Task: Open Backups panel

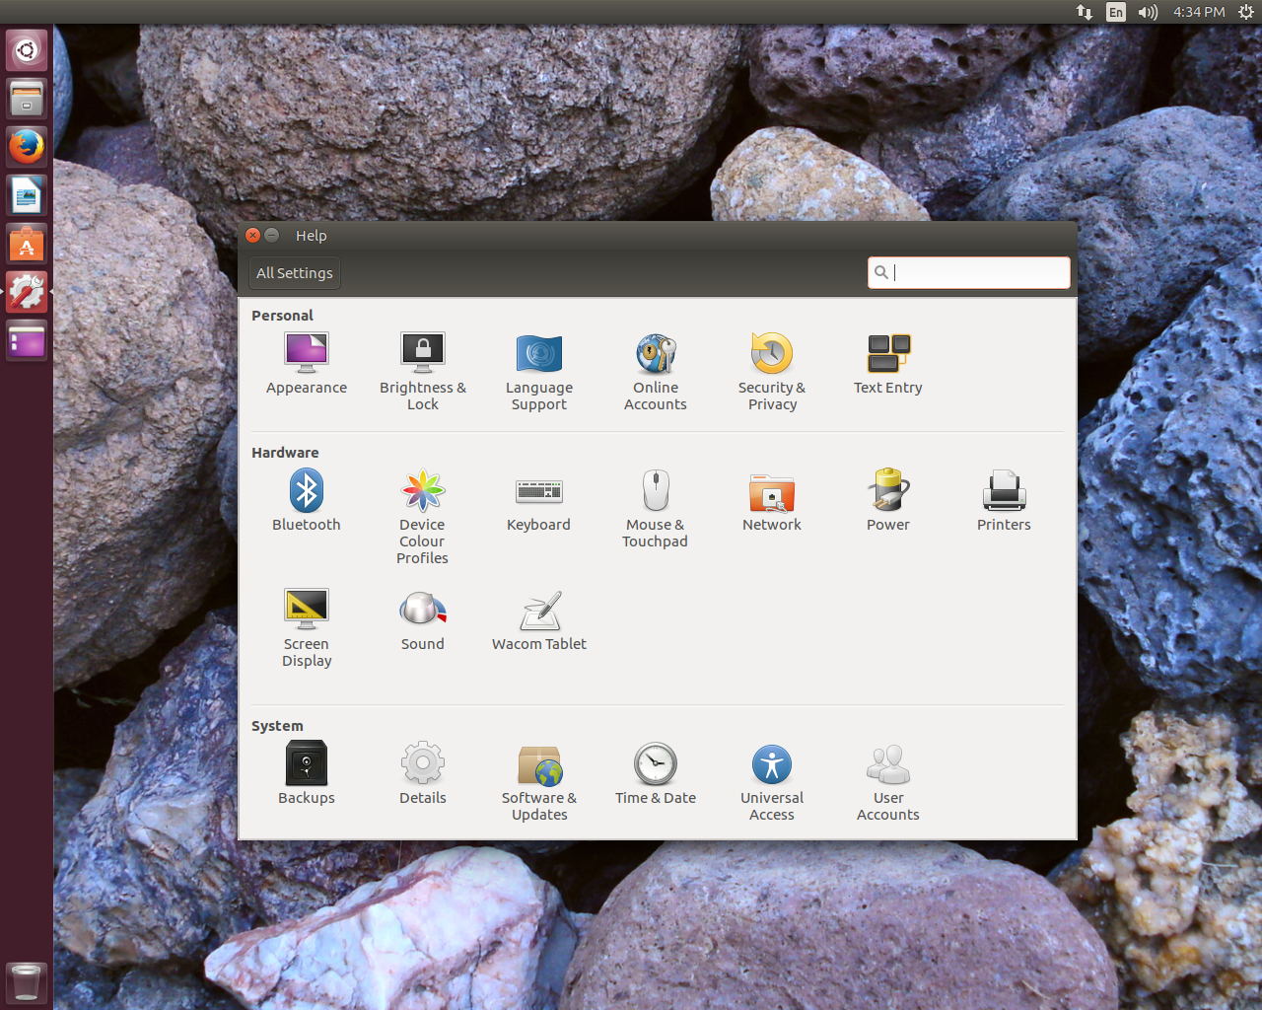Action: (307, 774)
